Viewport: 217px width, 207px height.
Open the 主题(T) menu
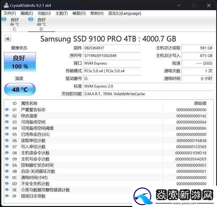pos(62,13)
